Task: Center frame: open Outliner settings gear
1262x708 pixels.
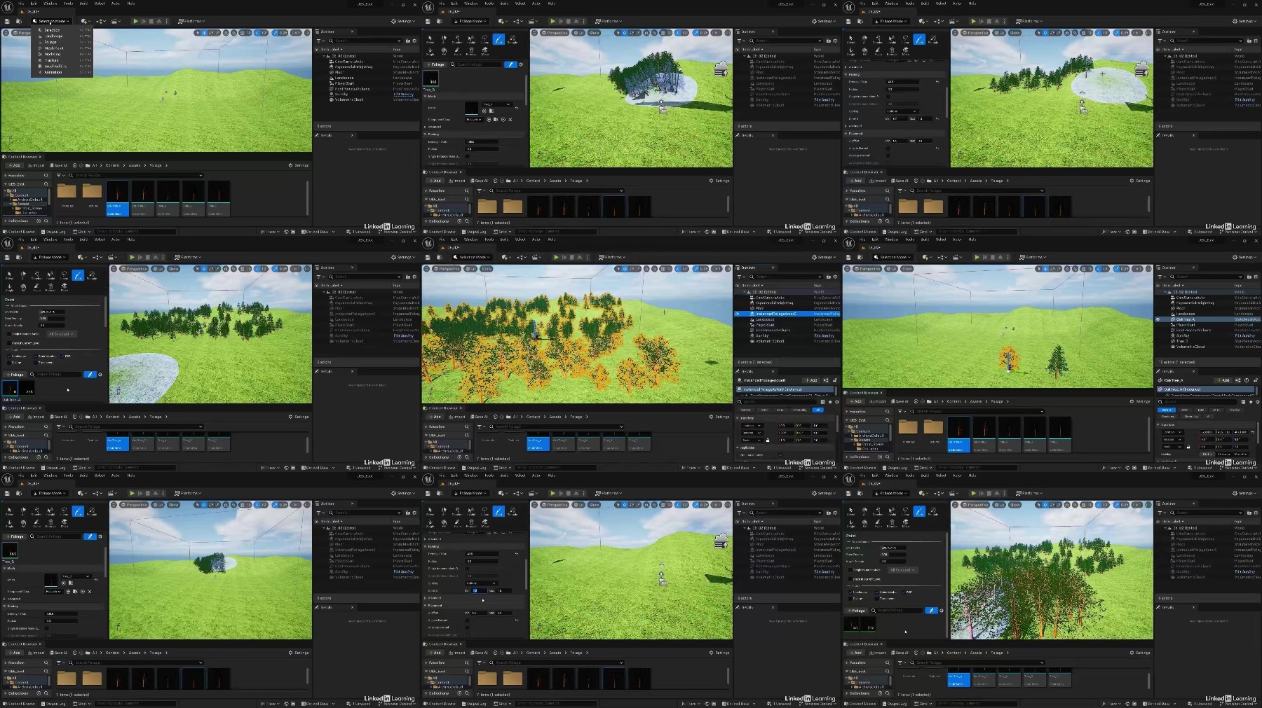Action: coord(835,277)
